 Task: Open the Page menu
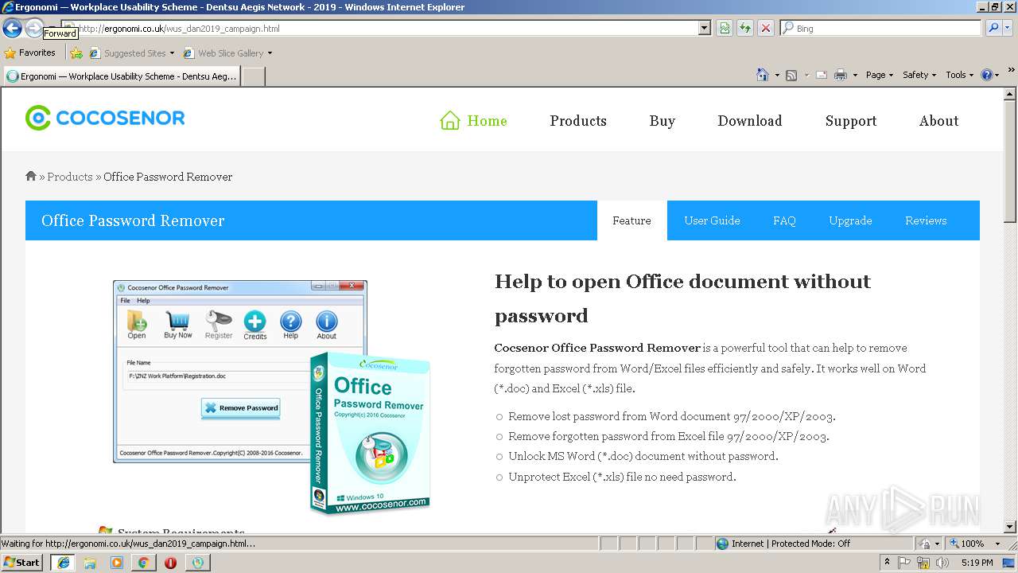[879, 75]
